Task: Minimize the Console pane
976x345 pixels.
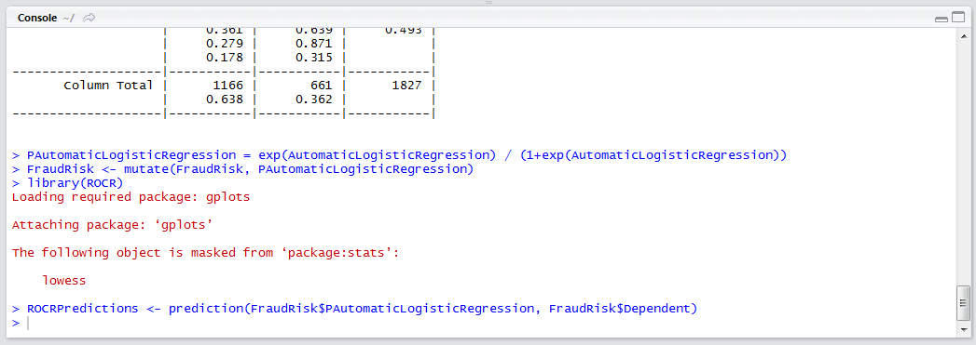Action: coord(942,20)
